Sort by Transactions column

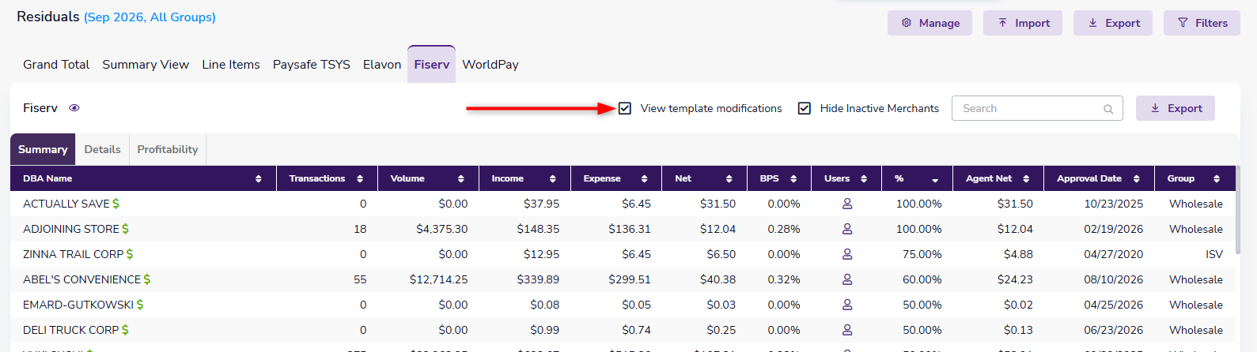pos(360,179)
